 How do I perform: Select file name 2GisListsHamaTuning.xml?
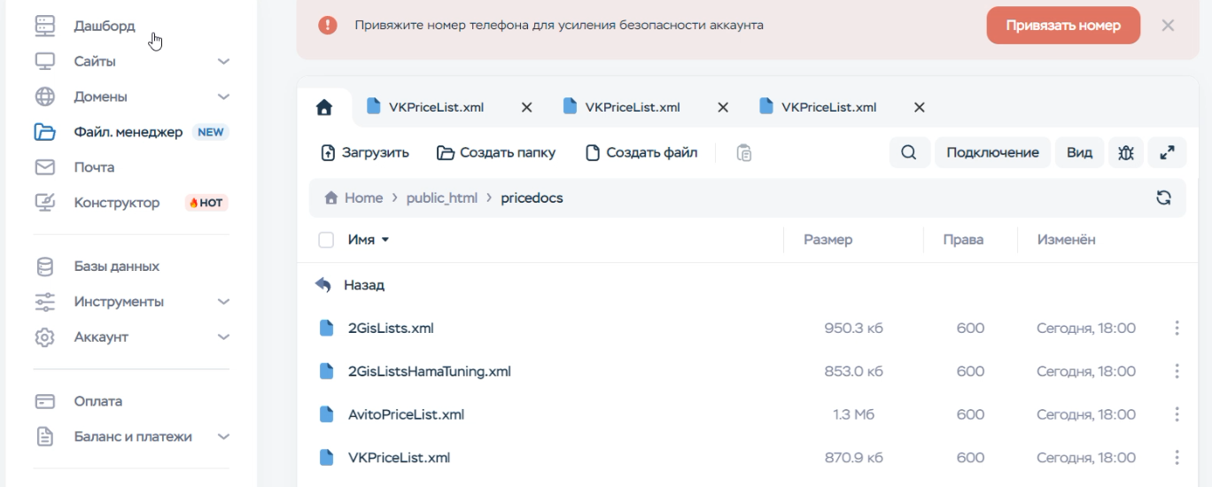coord(430,371)
